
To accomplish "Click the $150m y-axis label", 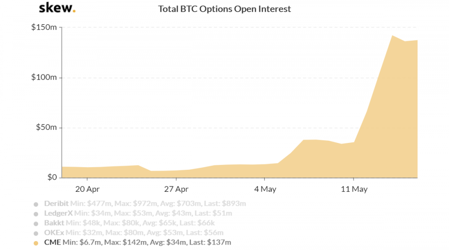I will [x=43, y=27].
